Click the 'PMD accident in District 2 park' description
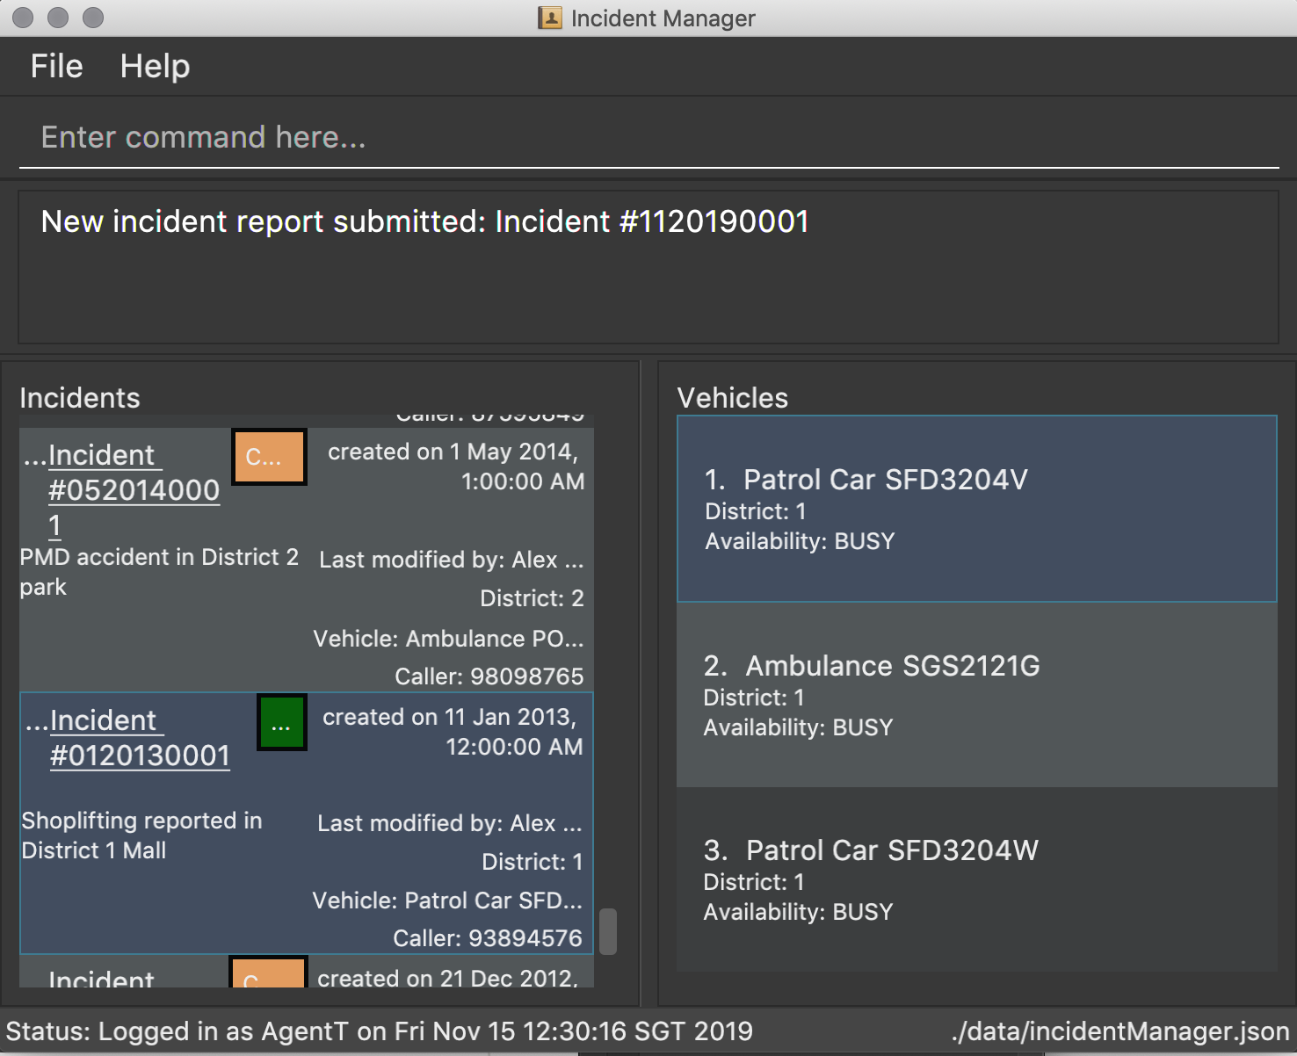1297x1056 pixels. point(159,572)
